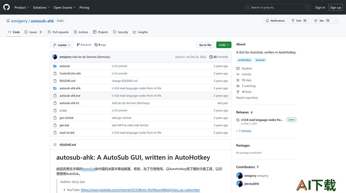The width and height of the screenshot is (346, 193).
Task: Open the Pull requests tab
Action: [x=58, y=32]
